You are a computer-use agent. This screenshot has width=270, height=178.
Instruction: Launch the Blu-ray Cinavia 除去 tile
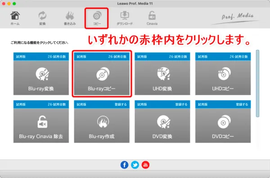tap(41, 122)
